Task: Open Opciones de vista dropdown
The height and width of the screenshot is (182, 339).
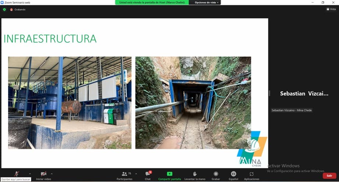Action: click(x=206, y=2)
